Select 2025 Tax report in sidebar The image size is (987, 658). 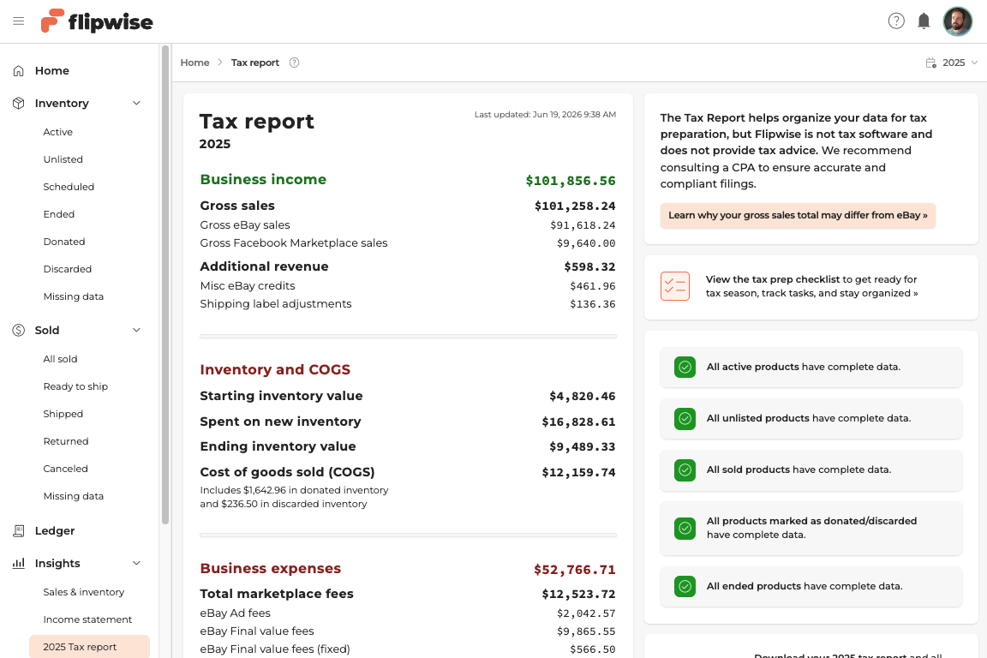tap(89, 647)
